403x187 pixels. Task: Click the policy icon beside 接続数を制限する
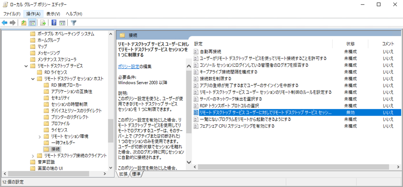tap(196, 78)
